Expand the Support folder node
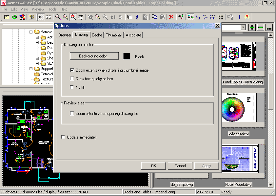Screen dimensions: 276x196 [31, 69]
